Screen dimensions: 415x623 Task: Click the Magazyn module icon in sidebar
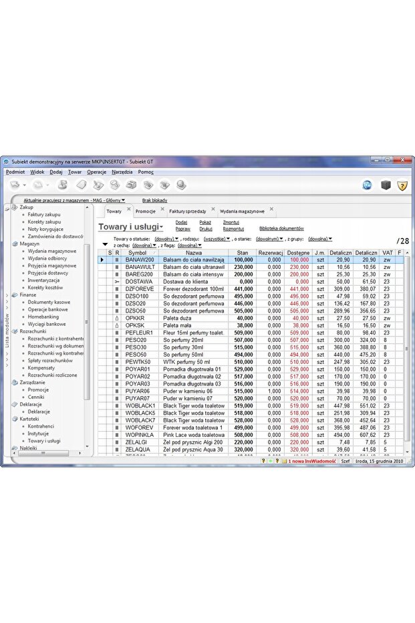(15, 244)
